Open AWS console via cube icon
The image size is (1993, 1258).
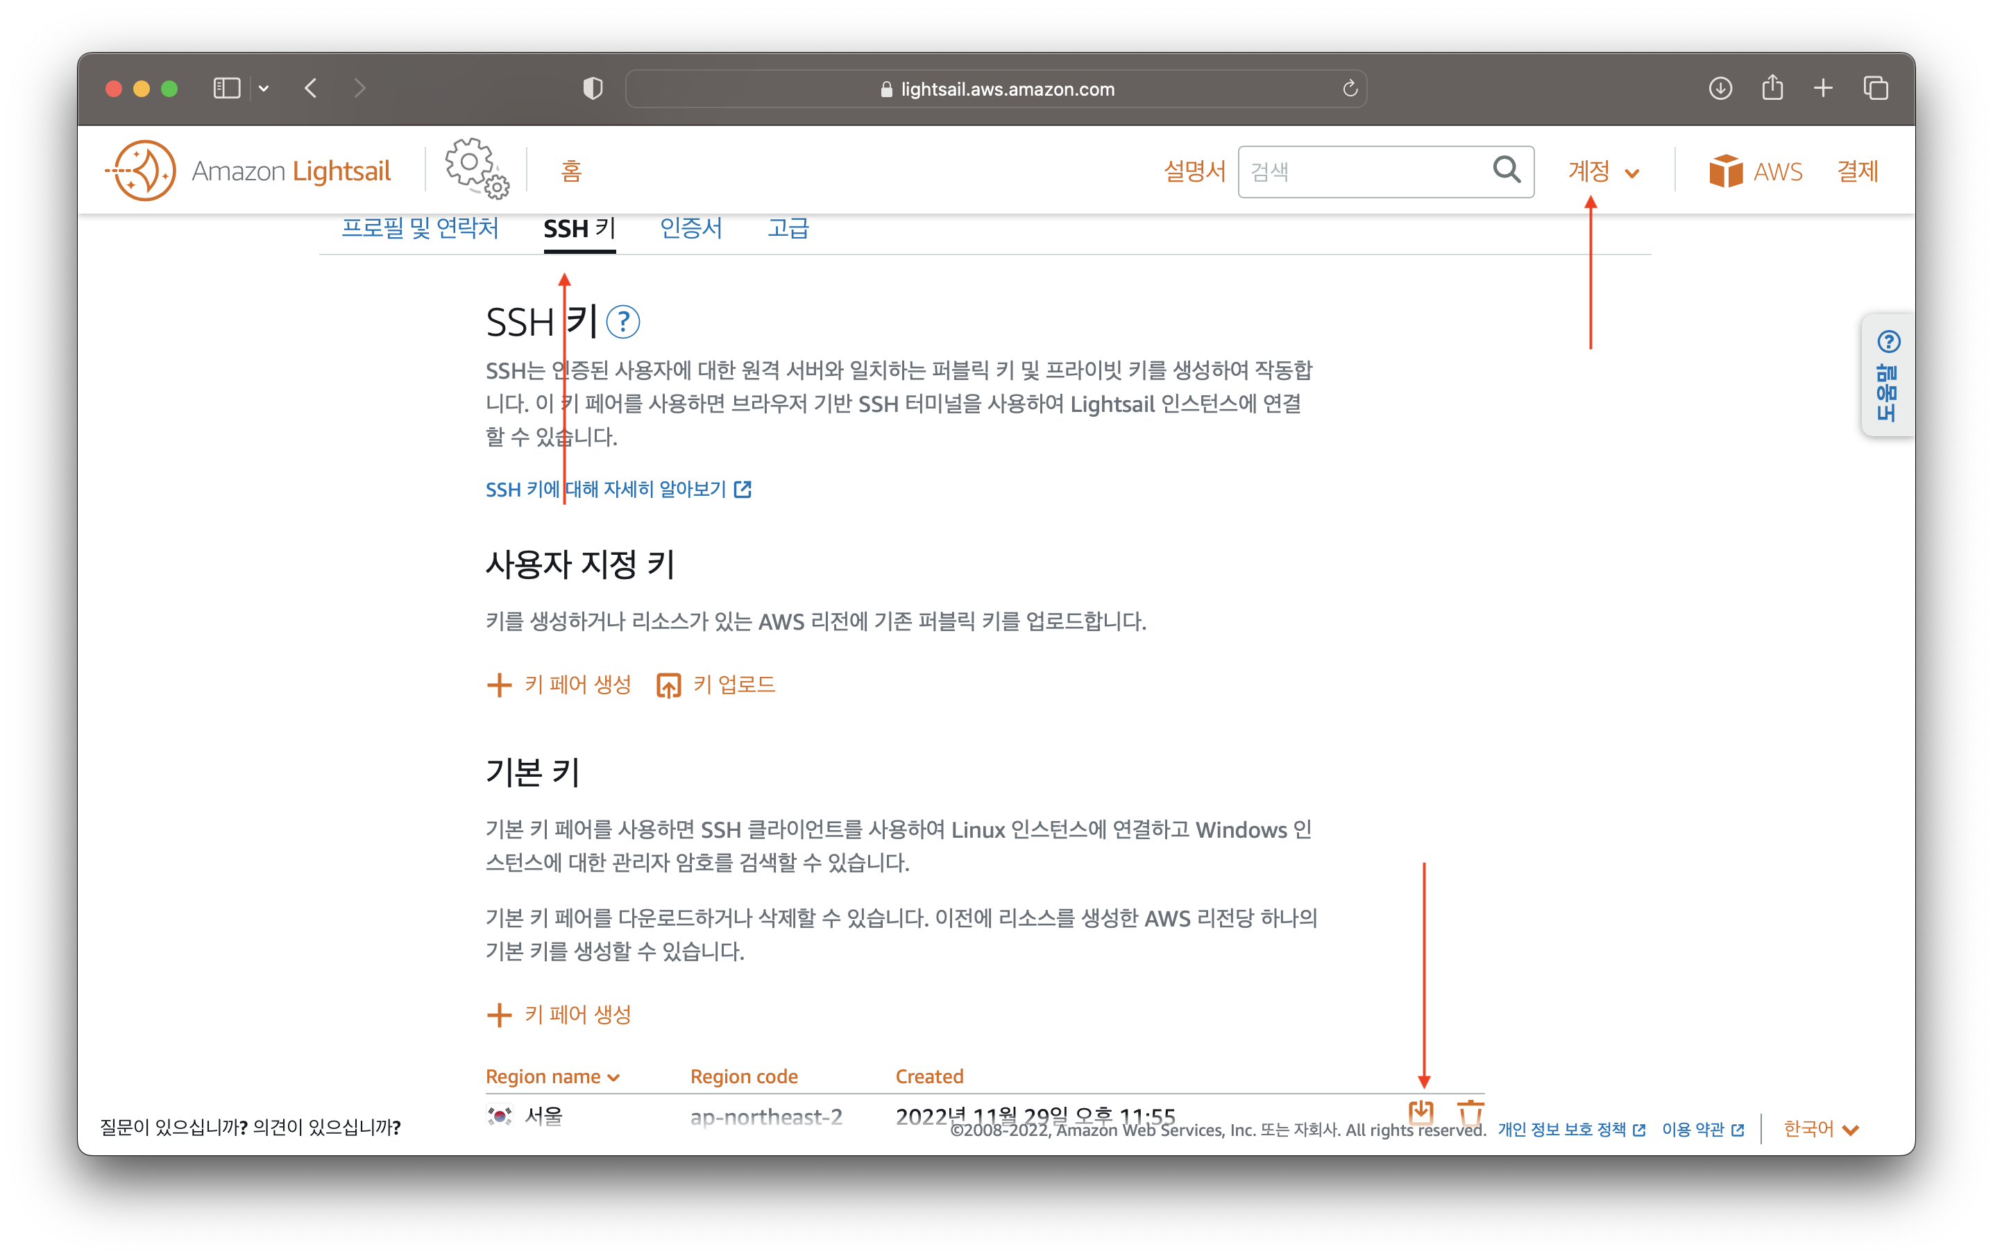click(x=1725, y=171)
